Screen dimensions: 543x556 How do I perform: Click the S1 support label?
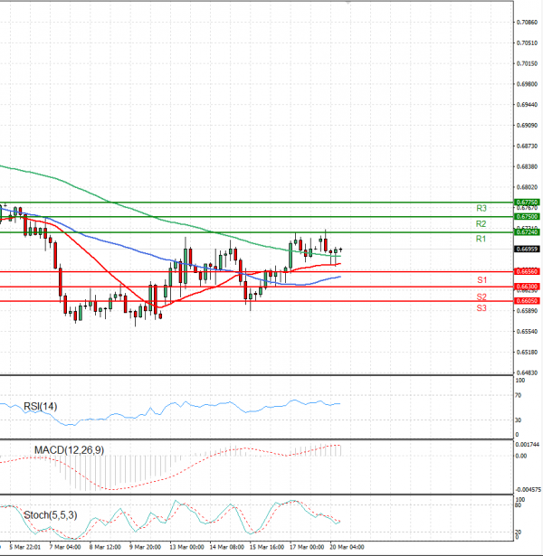pos(482,280)
